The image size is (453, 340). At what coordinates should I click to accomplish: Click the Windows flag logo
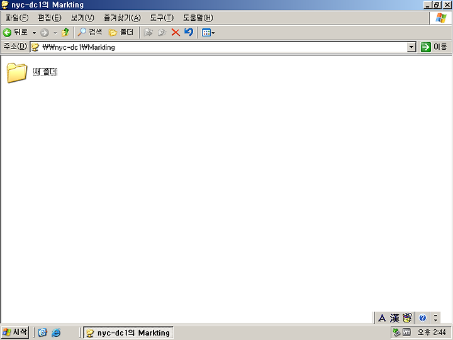(441, 18)
